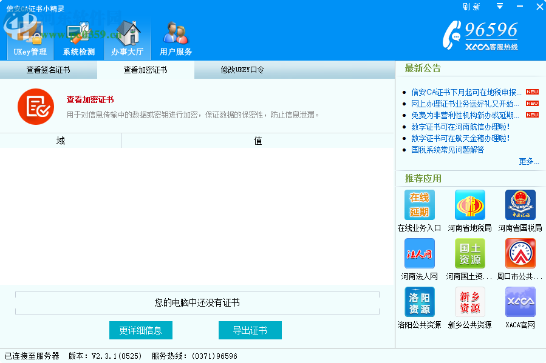Click 刷新 to refresh the window
This screenshot has width=546, height=363.
(471, 6)
